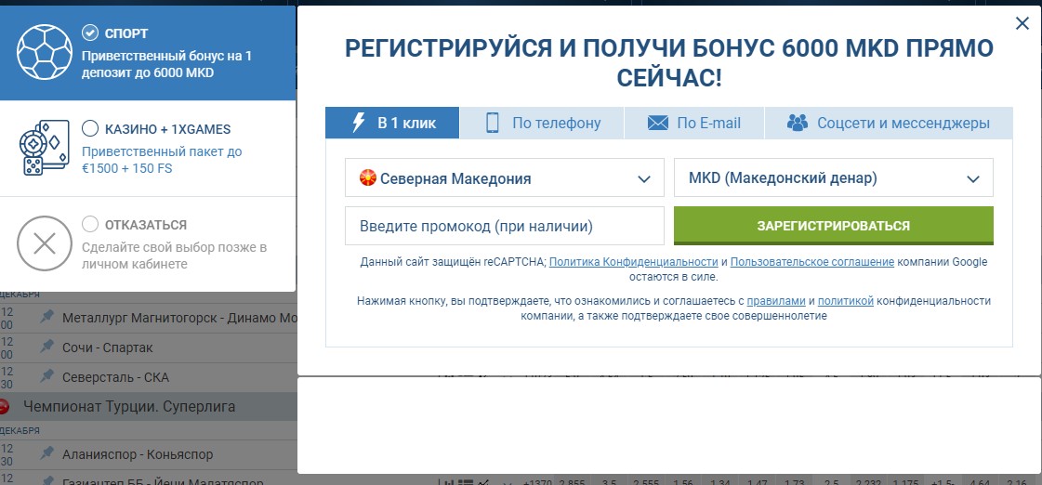Click the people icon for social networks
The image size is (1042, 485).
click(x=797, y=123)
